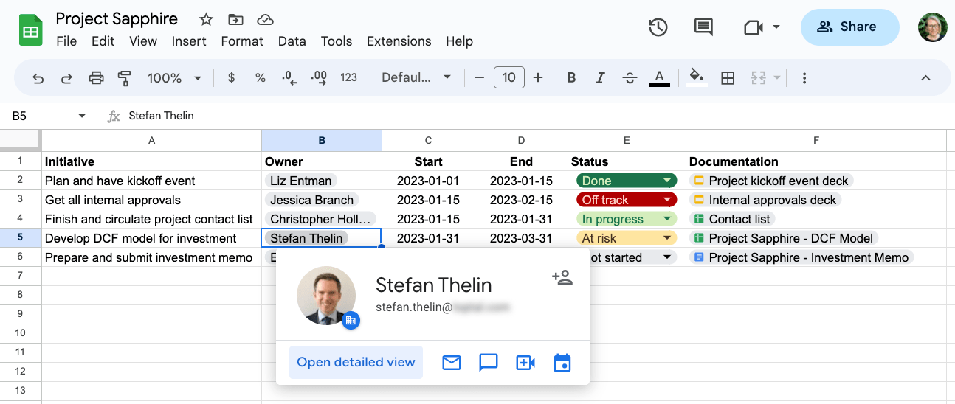This screenshot has height=404, width=955.
Task: Open the Extensions menu
Action: [399, 41]
